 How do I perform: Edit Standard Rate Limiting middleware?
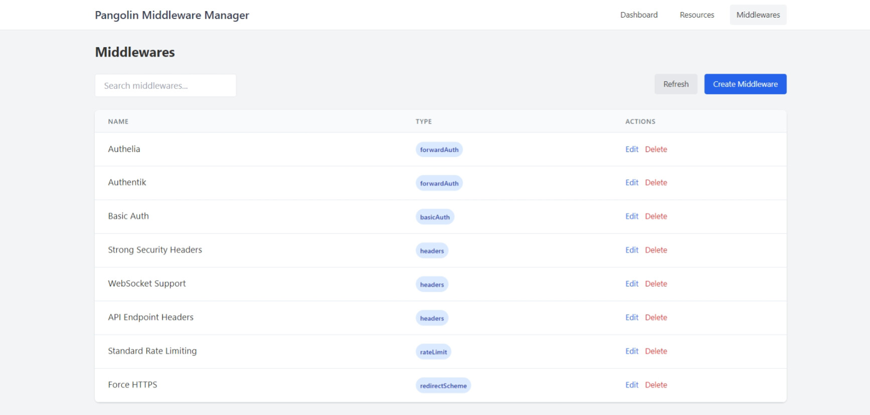(632, 351)
